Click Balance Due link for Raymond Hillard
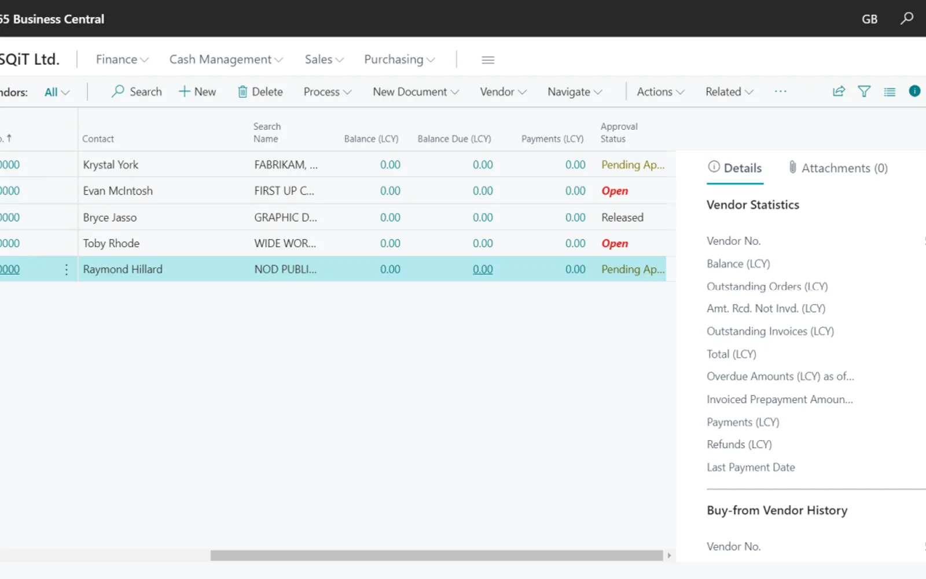This screenshot has width=926, height=579. coord(483,269)
